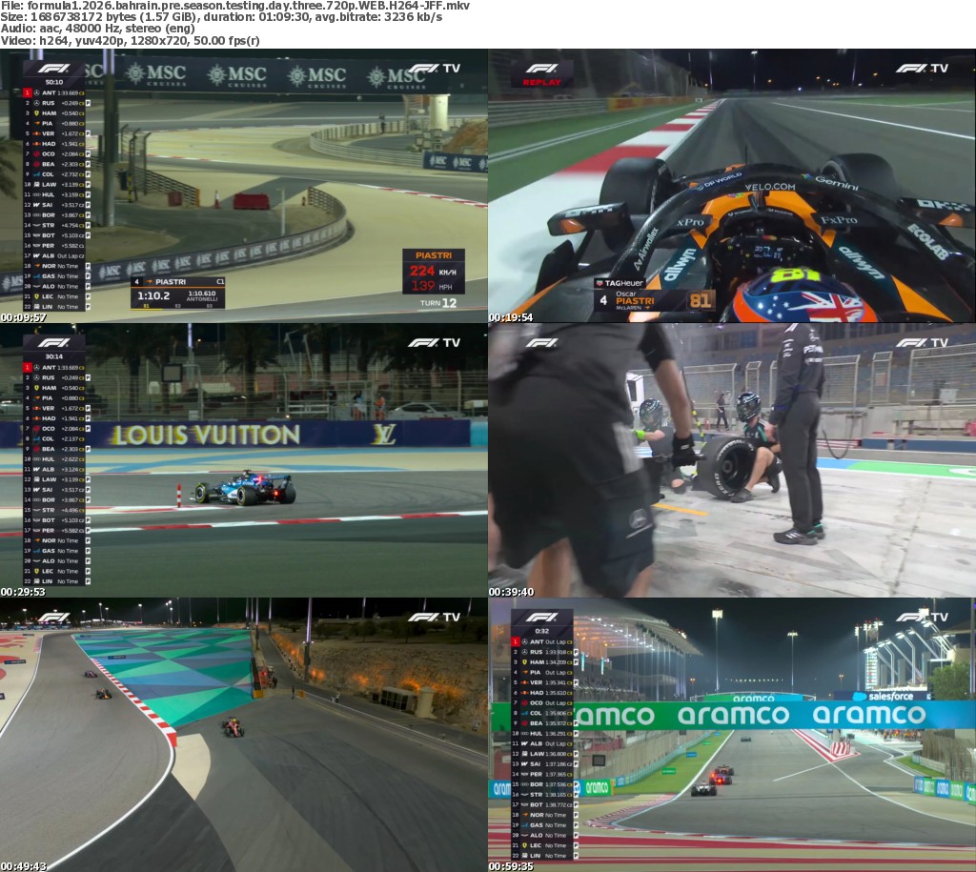976x872 pixels.
Task: Open the pit stop thumbnail at 00:39:40
Action: pyautogui.click(x=732, y=460)
